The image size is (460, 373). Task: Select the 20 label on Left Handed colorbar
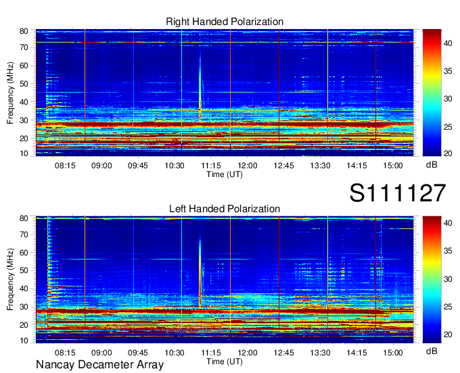[448, 334]
